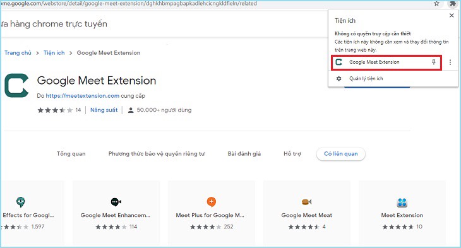Open the 14 reviews count
This screenshot has width=461, height=248.
pyautogui.click(x=78, y=110)
